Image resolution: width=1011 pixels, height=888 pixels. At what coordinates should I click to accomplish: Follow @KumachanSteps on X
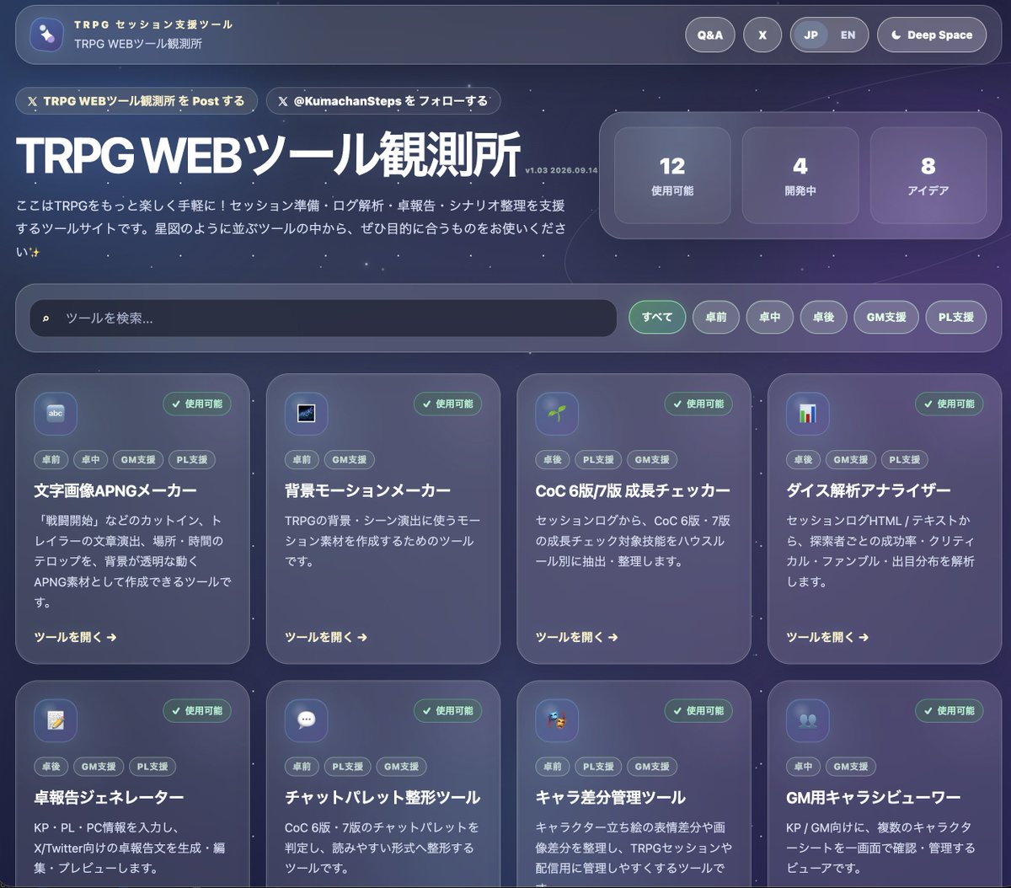tap(383, 101)
